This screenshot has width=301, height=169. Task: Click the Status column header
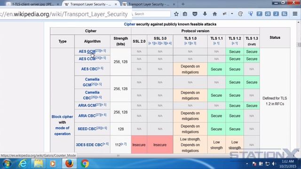[x=275, y=38]
